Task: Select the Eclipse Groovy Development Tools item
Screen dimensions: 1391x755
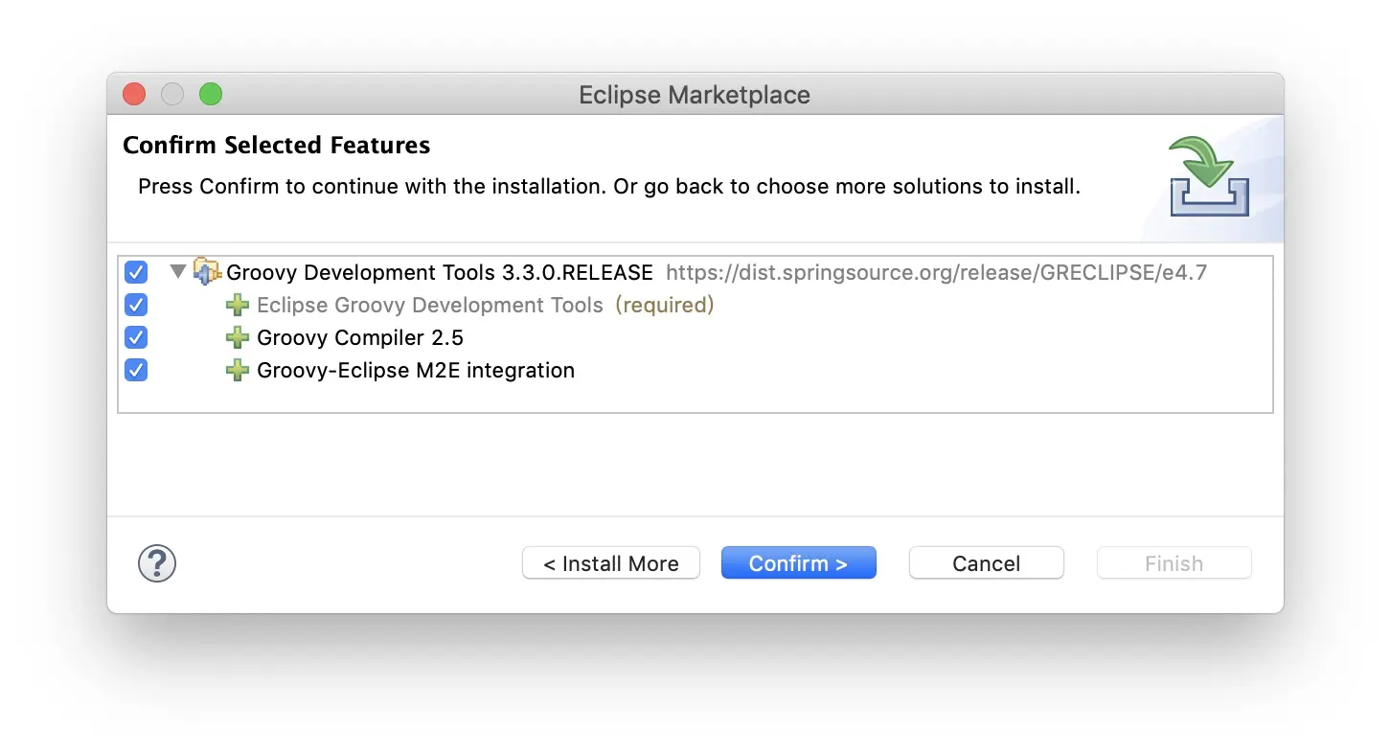Action: pos(430,306)
